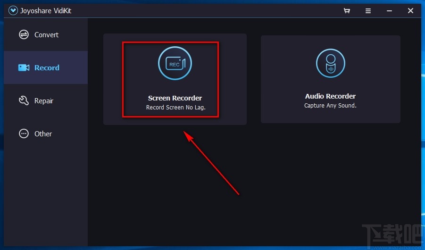Minimize the Joyoshare VidiKit window
425x250 pixels.
(x=389, y=11)
